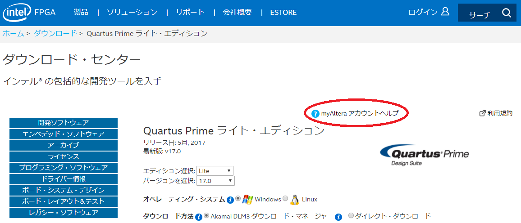Click the Intel FPGA logo

tap(29, 13)
